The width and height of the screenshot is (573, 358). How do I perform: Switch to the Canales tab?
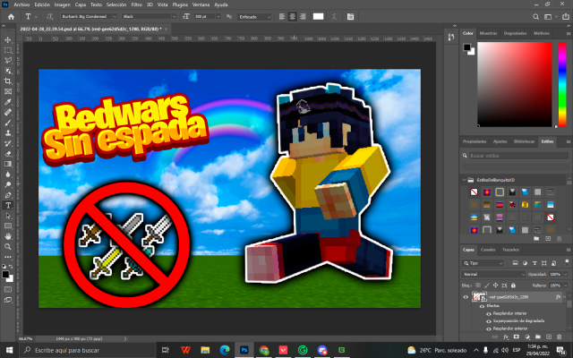click(x=489, y=250)
